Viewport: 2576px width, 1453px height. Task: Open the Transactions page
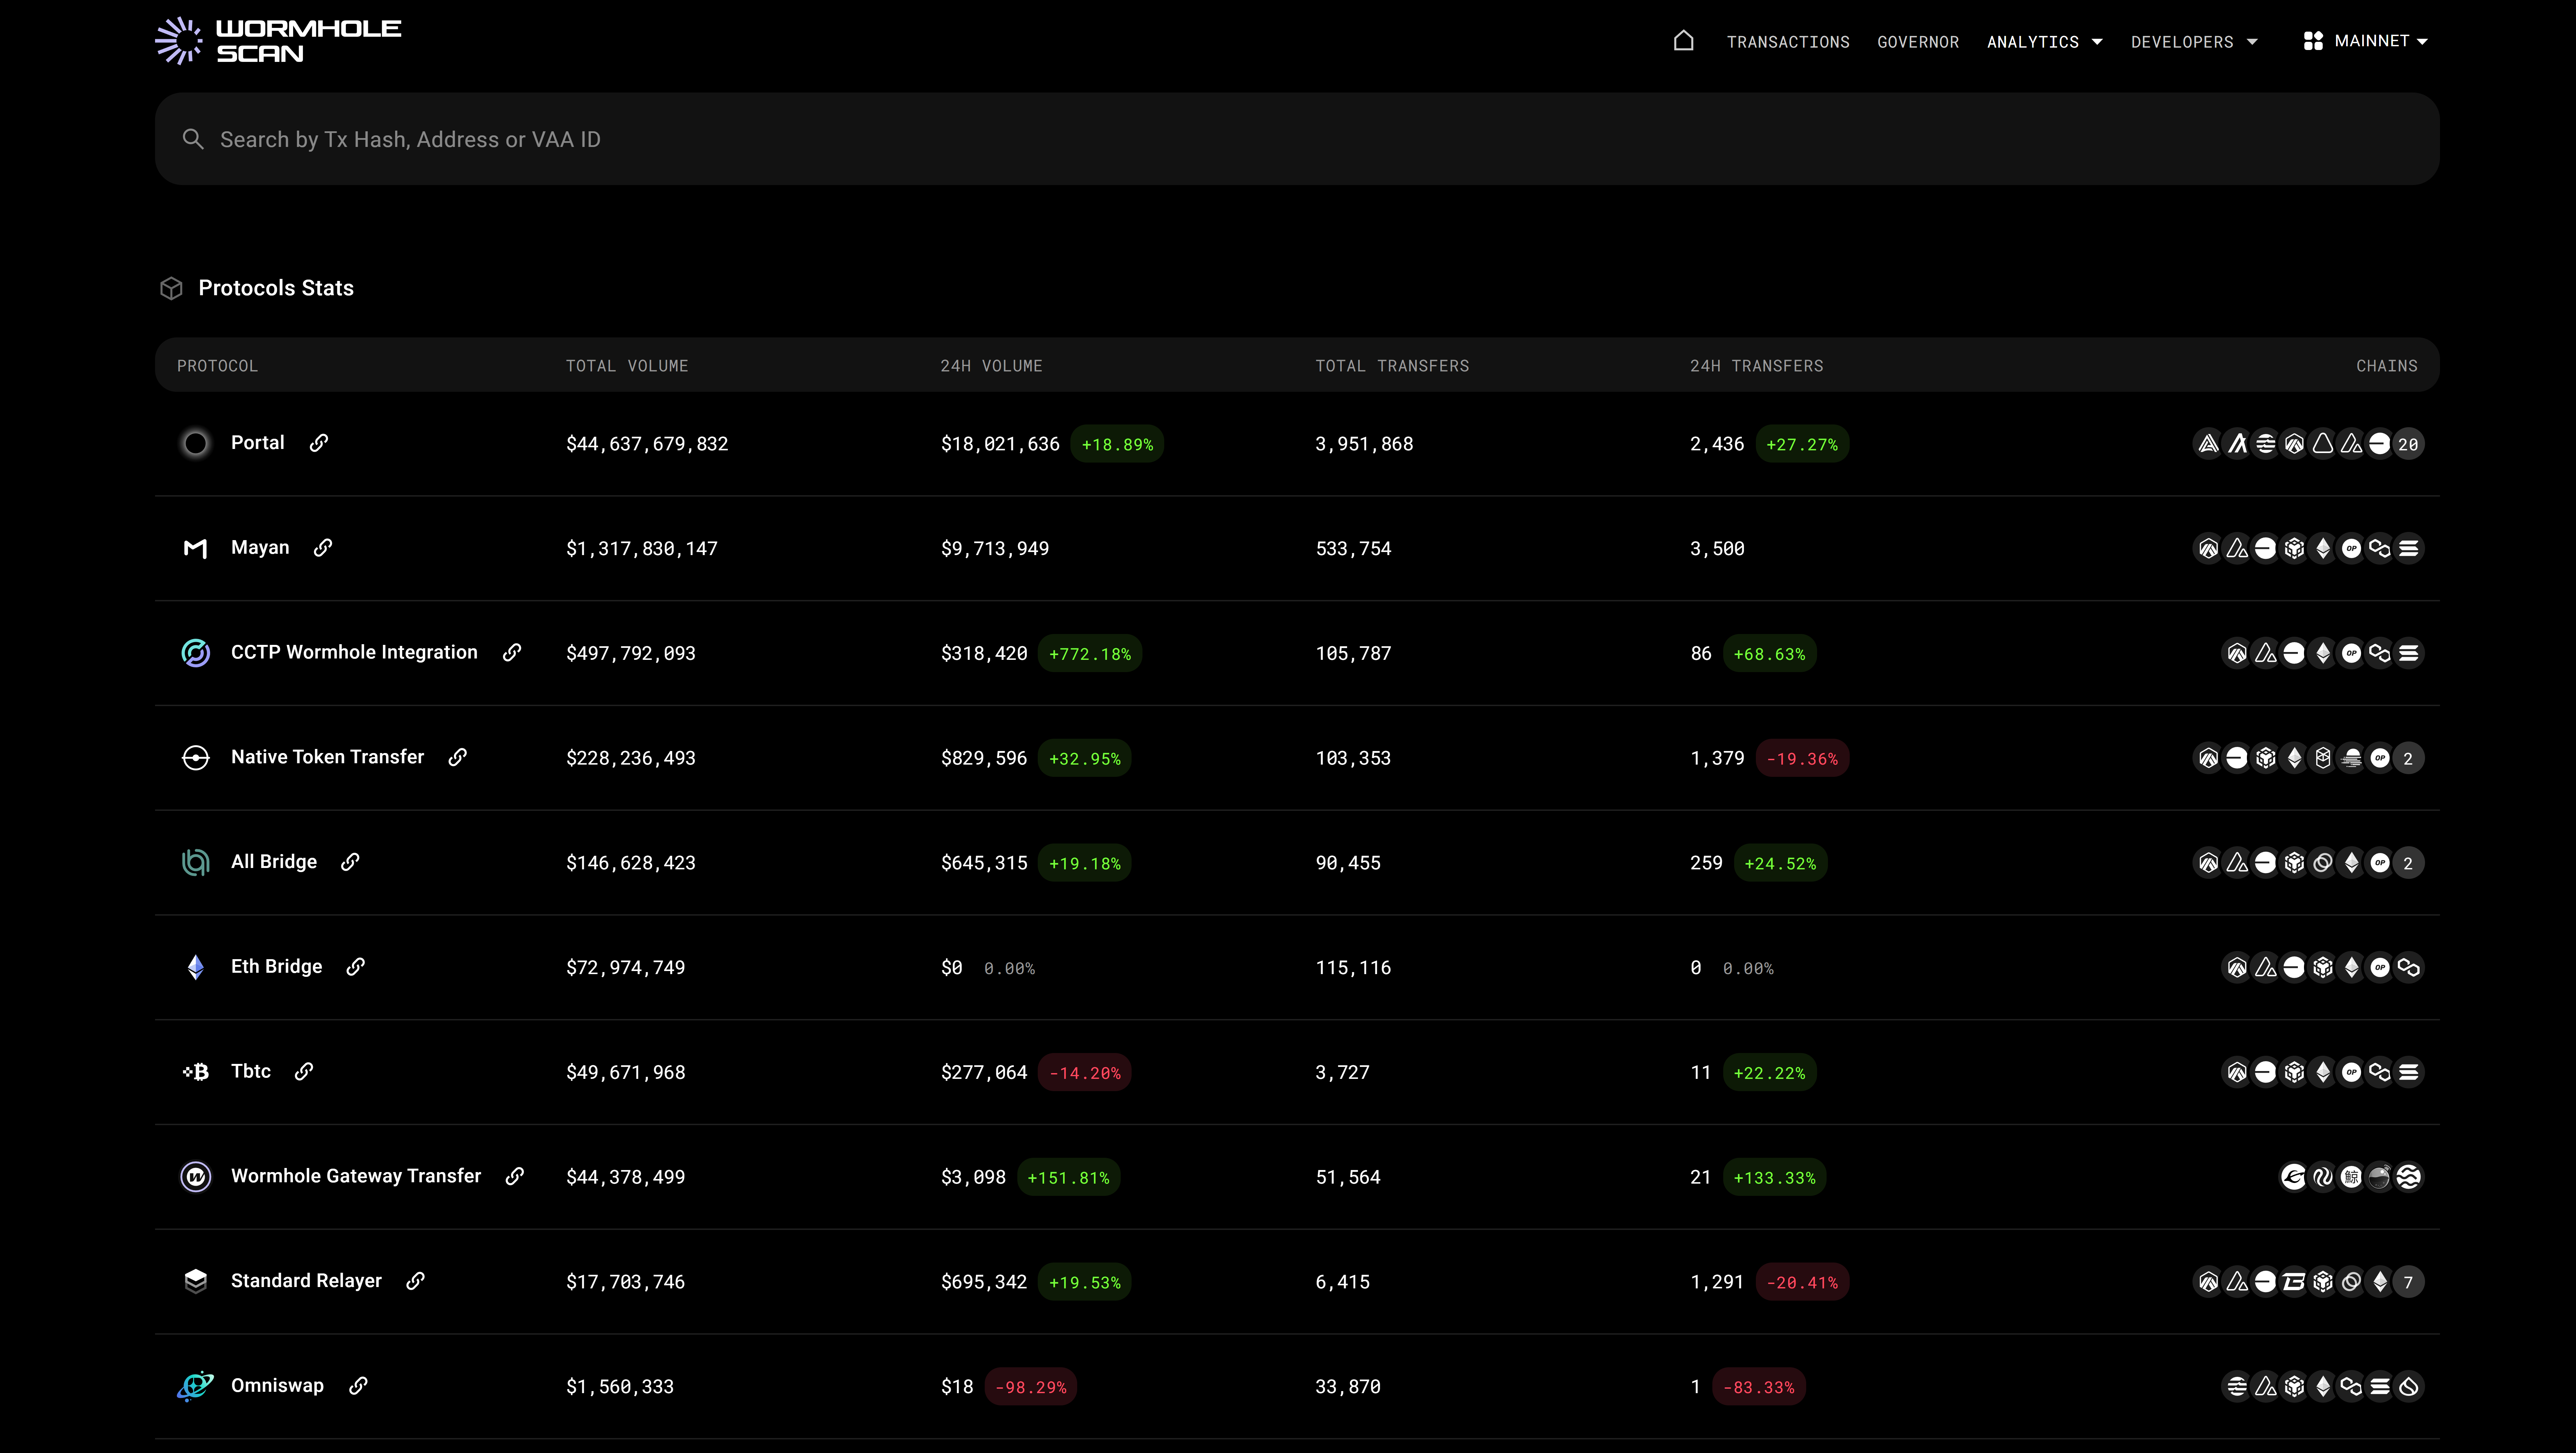coord(1788,42)
